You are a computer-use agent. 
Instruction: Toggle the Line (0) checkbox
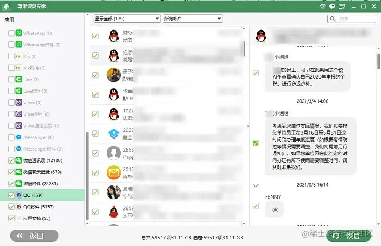pos(11,80)
